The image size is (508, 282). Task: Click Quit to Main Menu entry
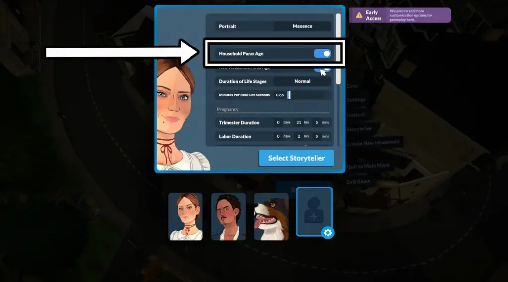[x=369, y=166]
